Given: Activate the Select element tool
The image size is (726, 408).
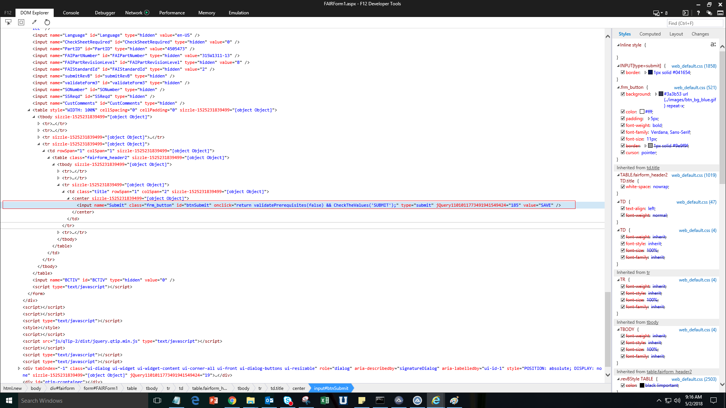Looking at the screenshot, I should [8, 22].
